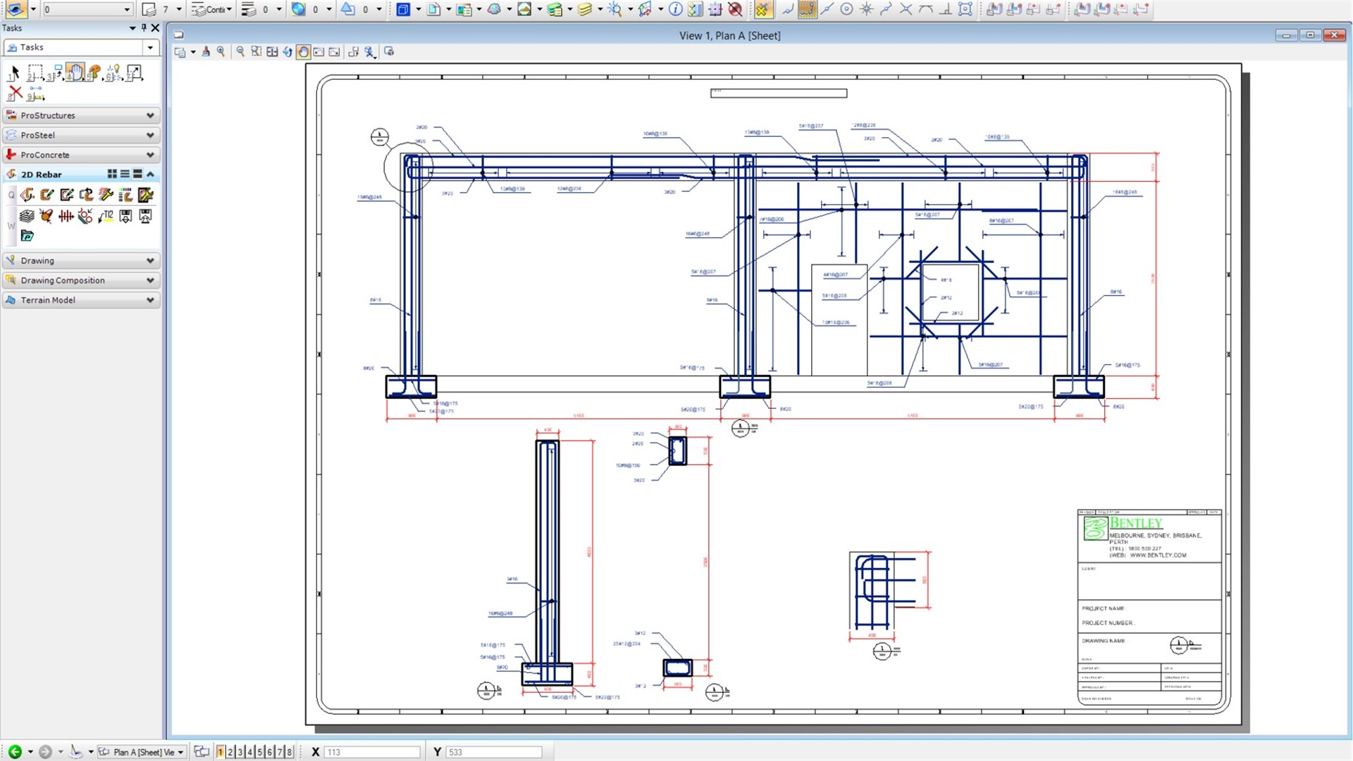Select the Element Selection arrow tool
Screen dimensions: 1353x761
coord(13,73)
